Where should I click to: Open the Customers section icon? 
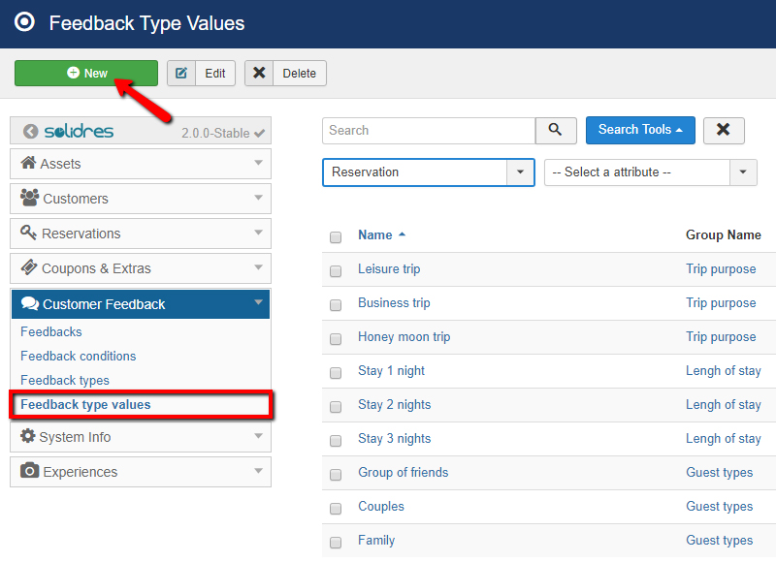pos(28,199)
